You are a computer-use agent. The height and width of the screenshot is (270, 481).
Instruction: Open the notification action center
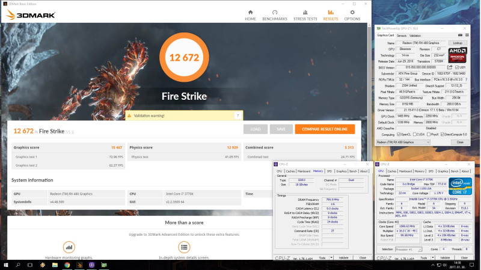coord(472,265)
